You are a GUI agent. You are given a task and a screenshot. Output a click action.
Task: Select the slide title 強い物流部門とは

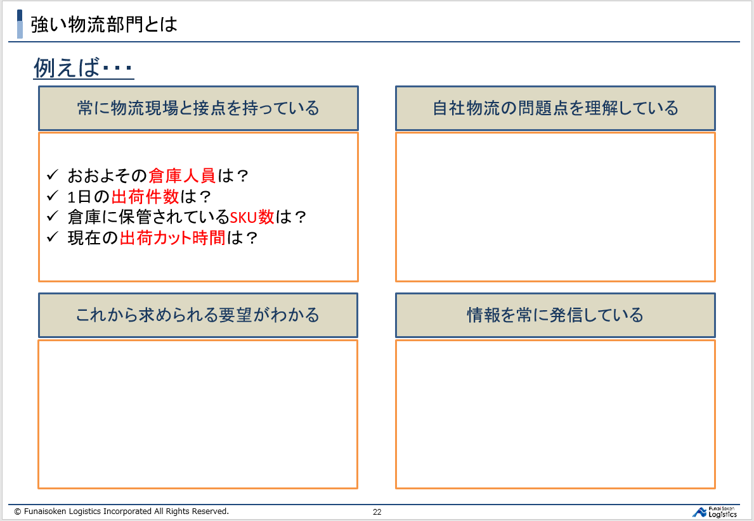(x=104, y=25)
